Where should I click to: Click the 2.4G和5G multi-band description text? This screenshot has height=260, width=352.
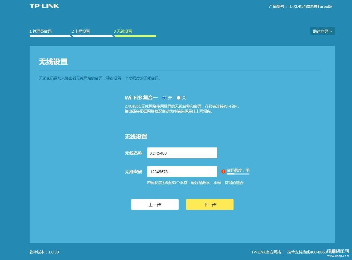coord(182,109)
